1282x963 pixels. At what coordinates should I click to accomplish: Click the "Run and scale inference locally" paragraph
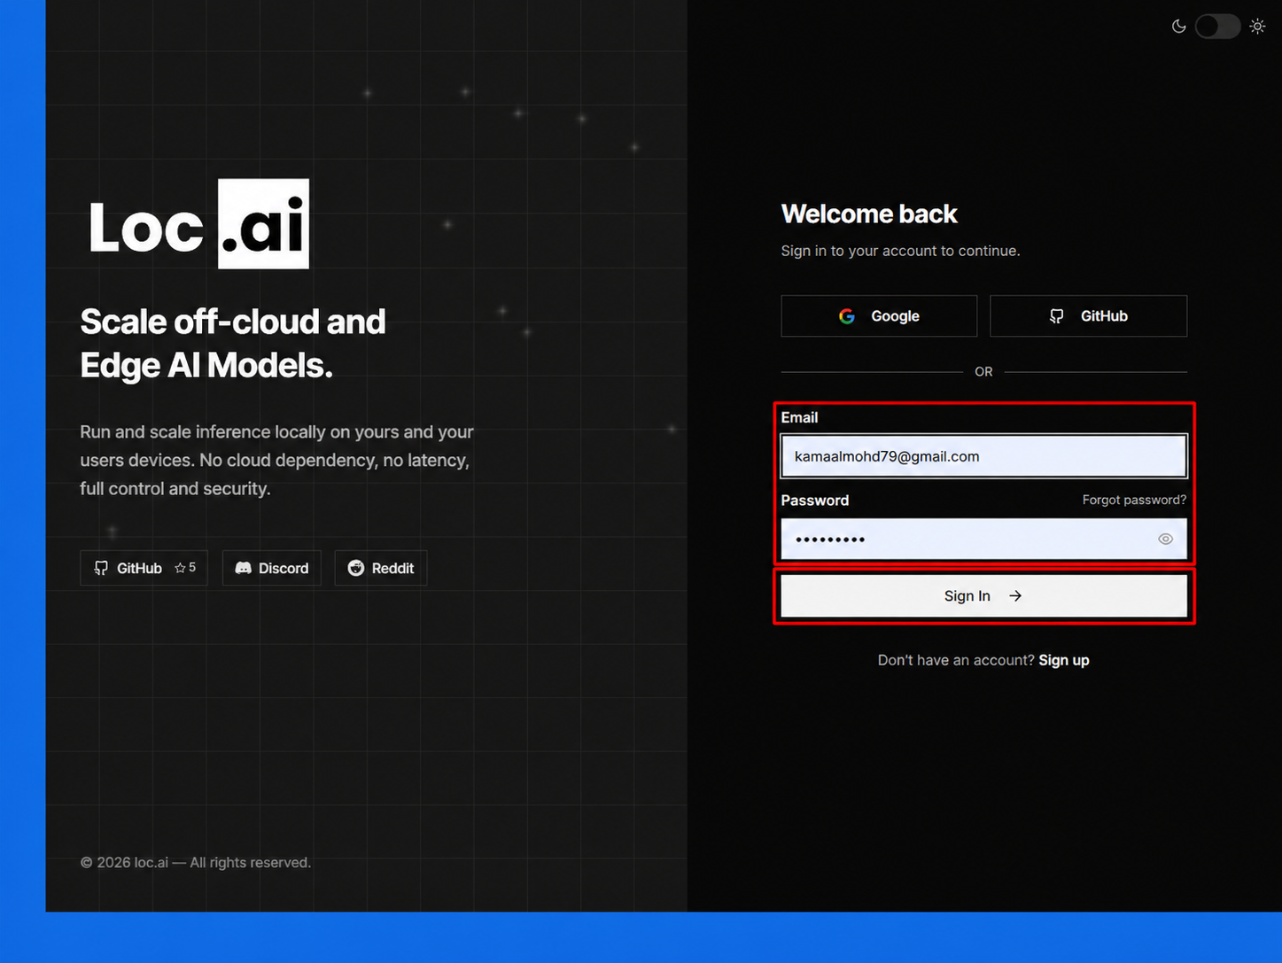[276, 460]
